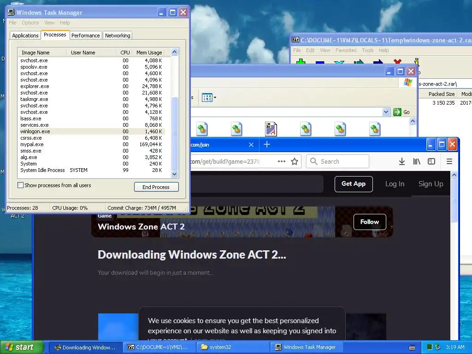Click 7-Zip Move dark blue arrow icon
This screenshot has height=354, width=472.
coord(378,62)
